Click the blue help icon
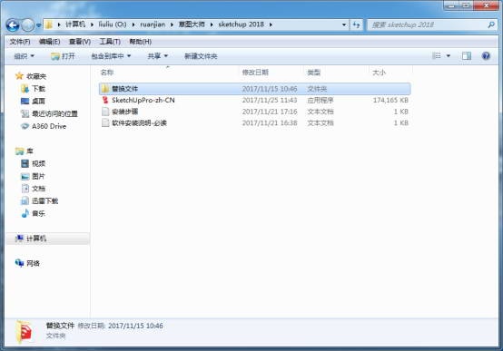Image resolution: width=503 pixels, height=351 pixels. click(x=486, y=56)
